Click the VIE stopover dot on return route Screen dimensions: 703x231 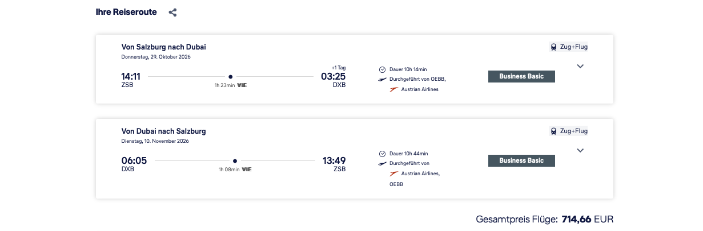point(235,160)
